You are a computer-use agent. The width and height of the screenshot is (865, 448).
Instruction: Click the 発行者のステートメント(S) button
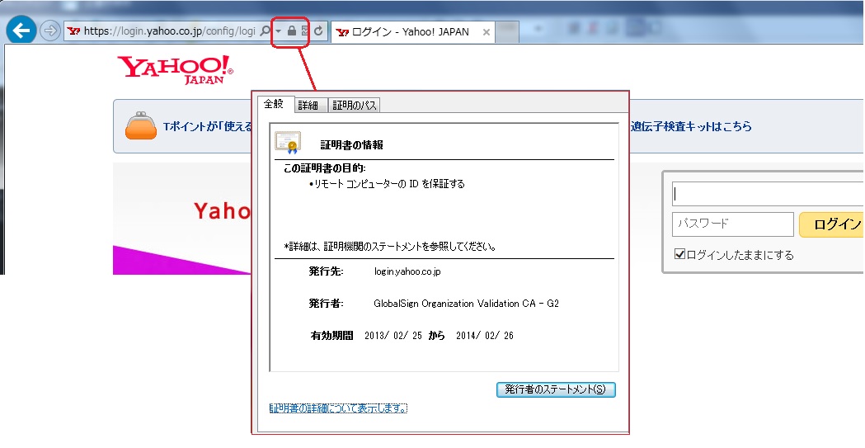point(556,389)
